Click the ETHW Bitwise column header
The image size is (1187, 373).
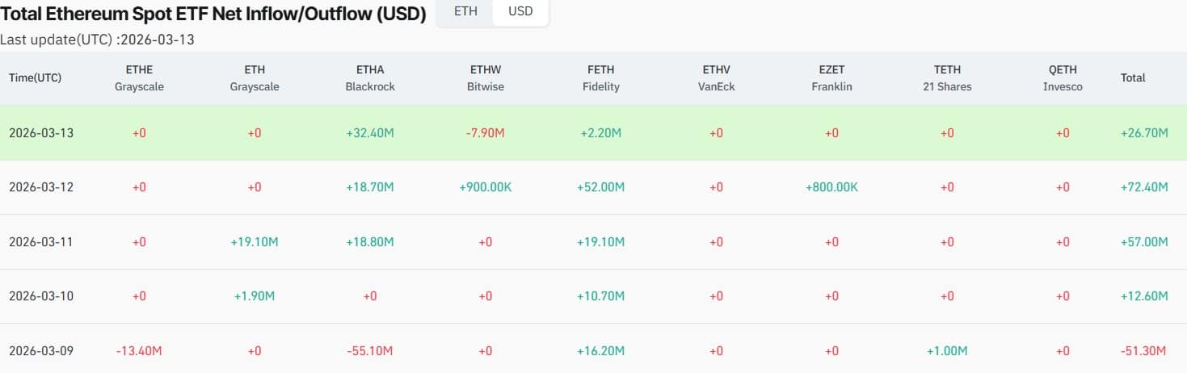(486, 78)
